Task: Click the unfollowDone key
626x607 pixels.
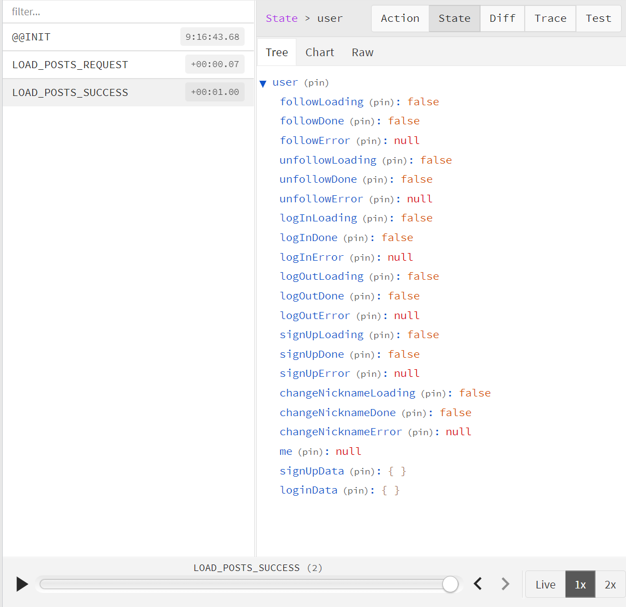Action: 318,179
